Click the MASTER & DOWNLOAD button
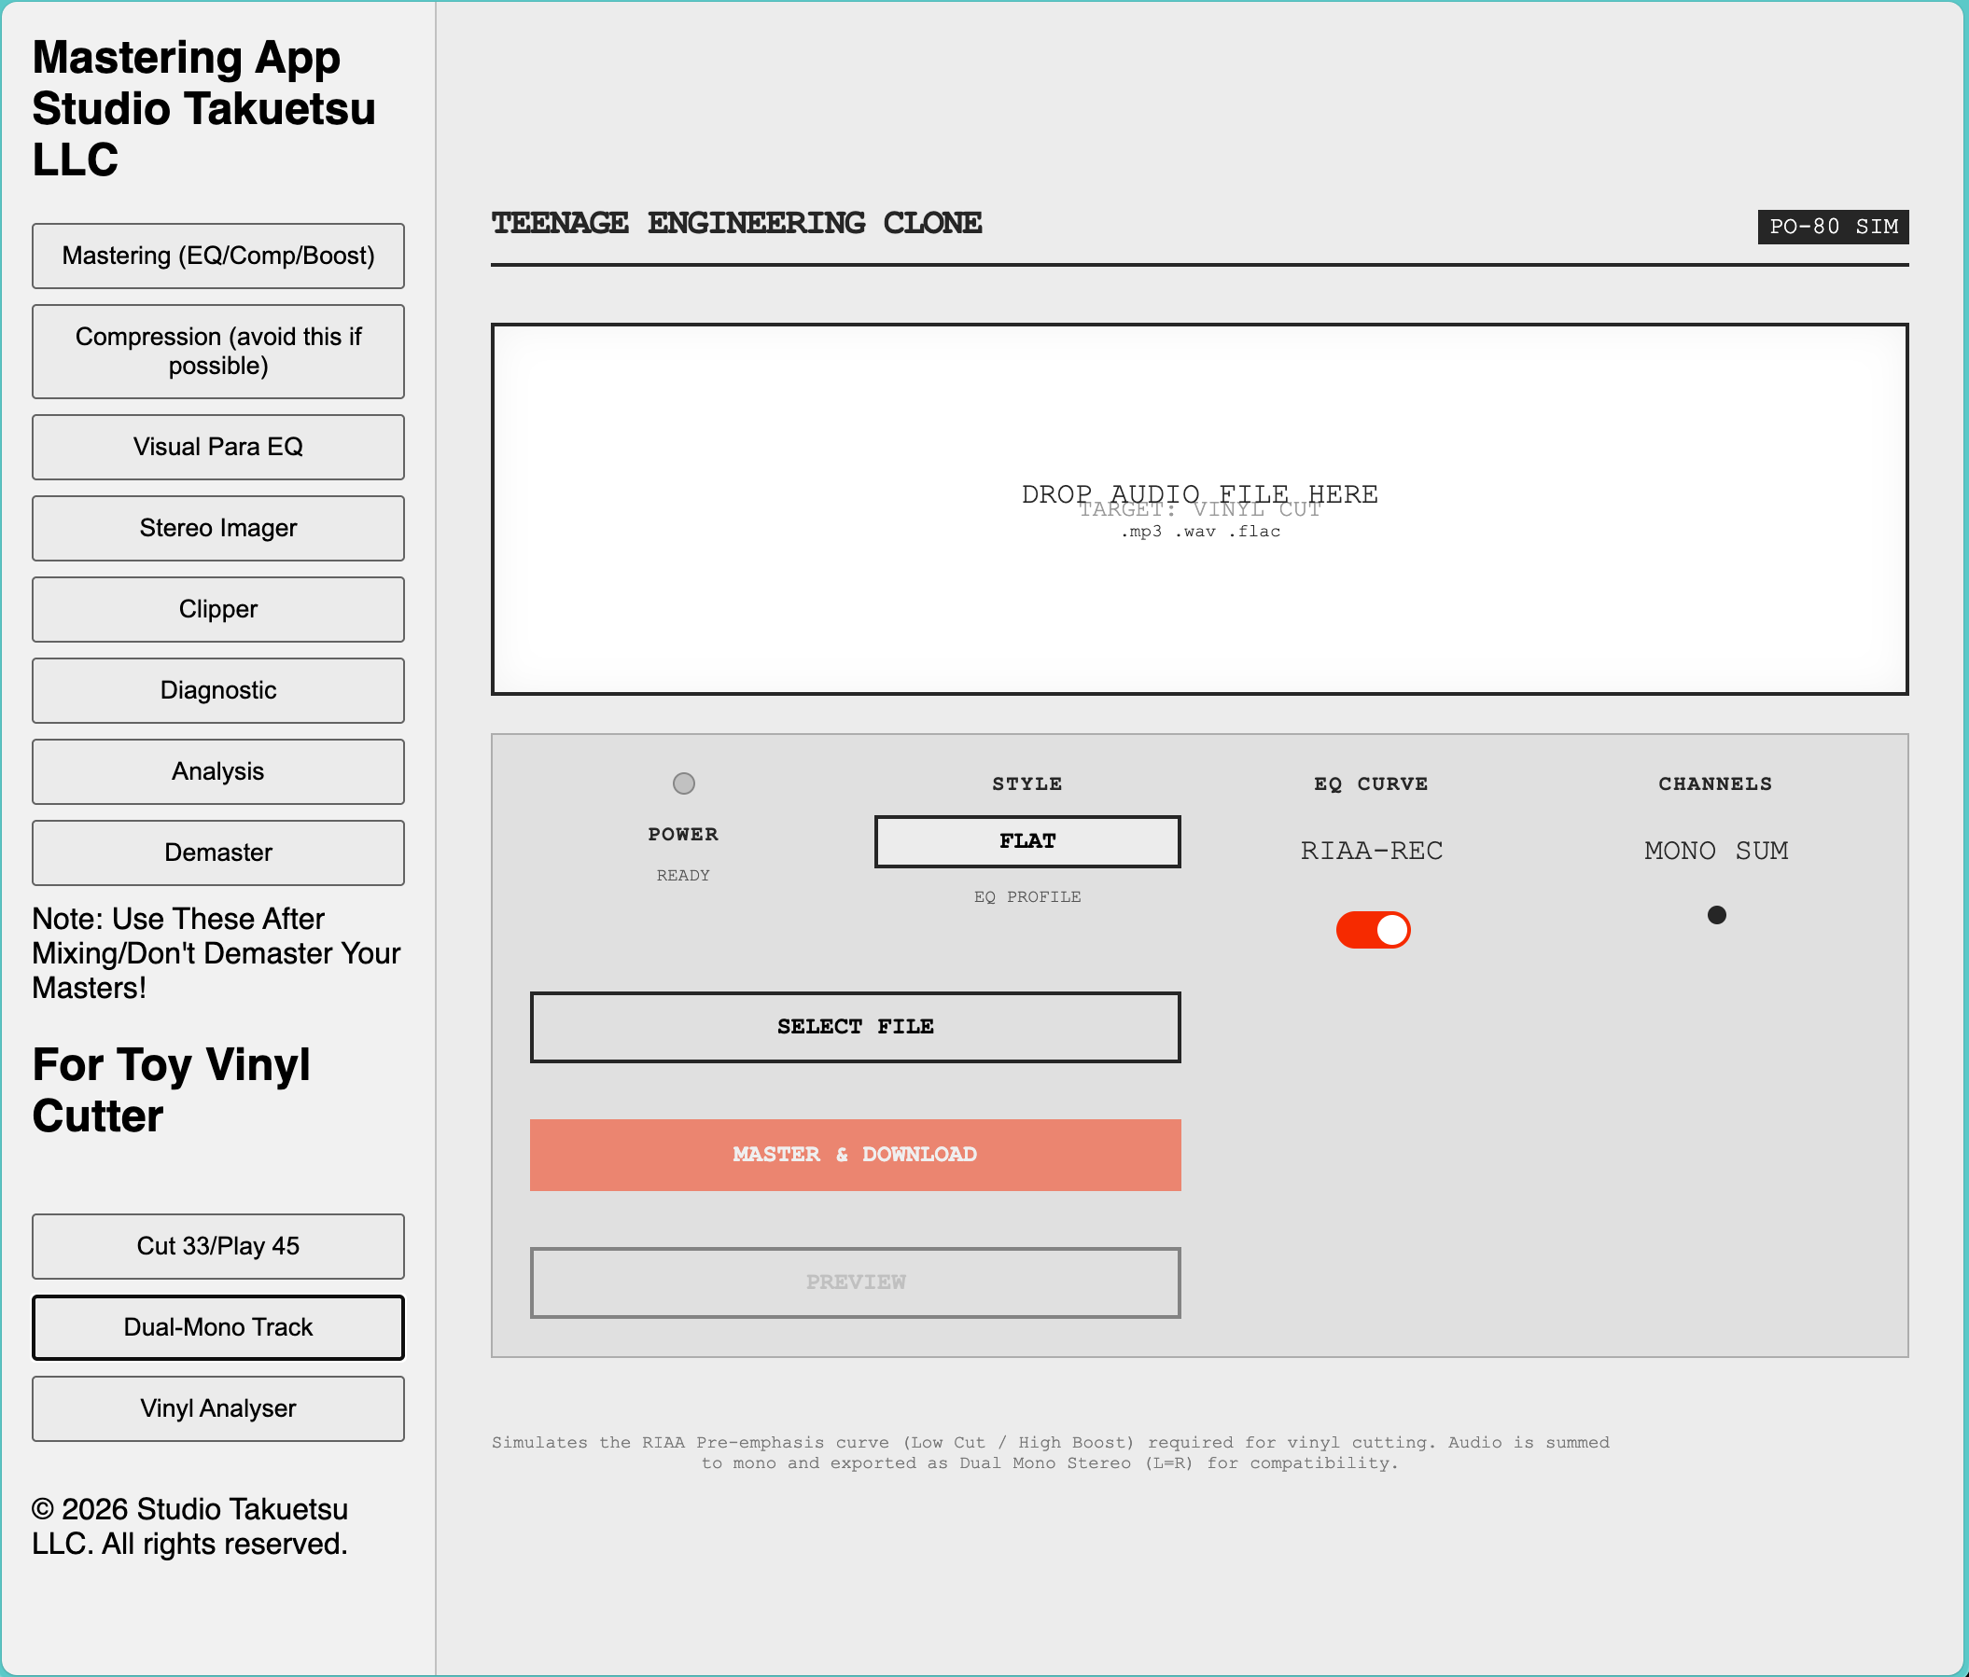Image resolution: width=1969 pixels, height=1677 pixels. click(854, 1155)
